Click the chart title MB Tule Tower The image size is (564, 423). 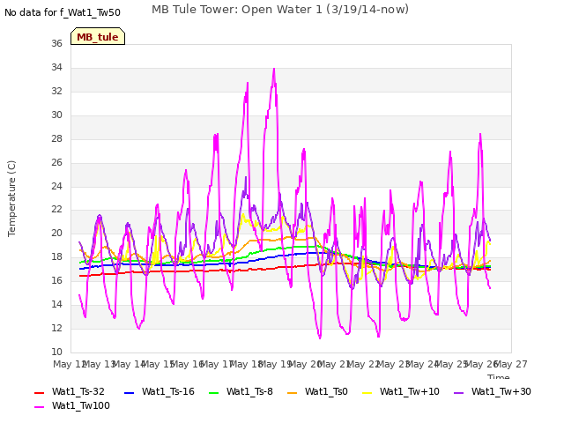(x=280, y=10)
